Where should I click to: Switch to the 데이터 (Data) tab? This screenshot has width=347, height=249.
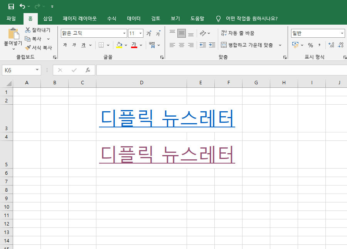pos(134,18)
